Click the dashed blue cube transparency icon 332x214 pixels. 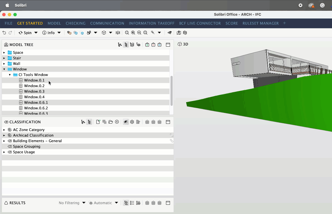click(82, 33)
